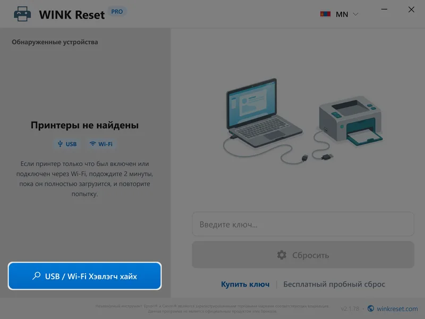Viewport: 425px width, 319px height.
Task: Search for USB / Wi-Fi printers button
Action: point(84,276)
